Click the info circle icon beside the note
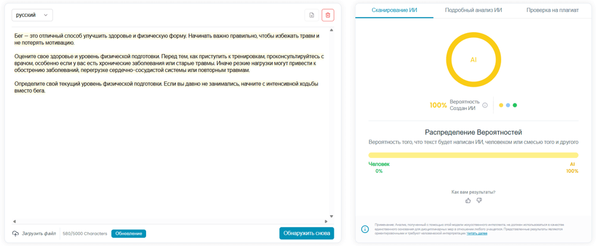Image resolution: width=596 pixels, height=246 pixels. pyautogui.click(x=365, y=229)
